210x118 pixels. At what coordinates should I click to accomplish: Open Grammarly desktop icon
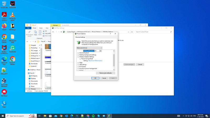pos(12,49)
